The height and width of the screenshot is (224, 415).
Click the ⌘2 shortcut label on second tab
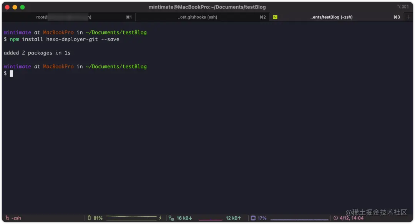point(262,17)
